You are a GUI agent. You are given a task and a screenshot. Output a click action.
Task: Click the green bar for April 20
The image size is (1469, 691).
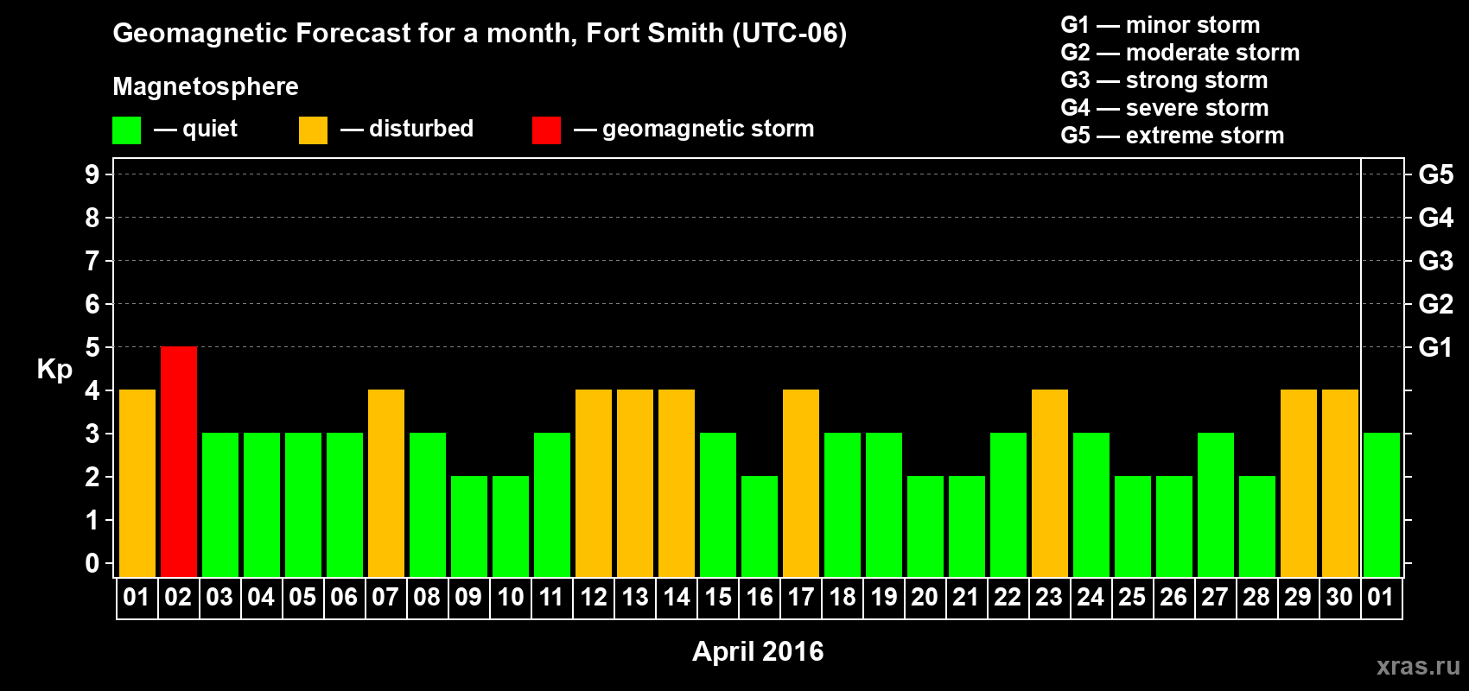pyautogui.click(x=925, y=527)
